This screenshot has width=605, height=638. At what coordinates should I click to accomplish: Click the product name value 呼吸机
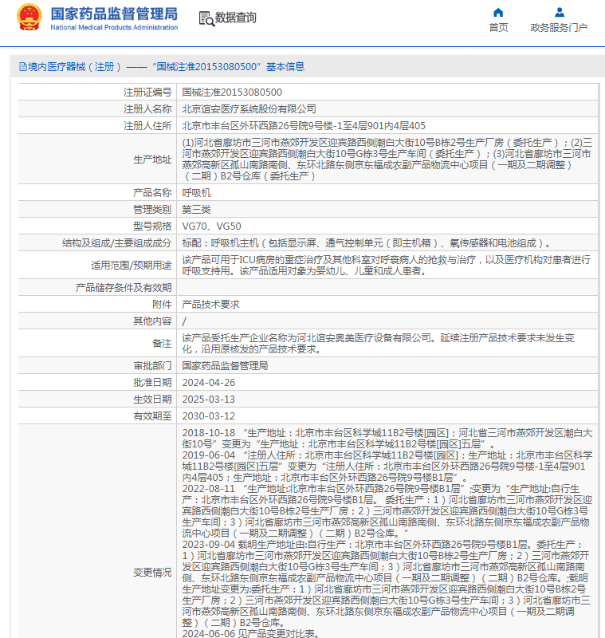tap(196, 193)
